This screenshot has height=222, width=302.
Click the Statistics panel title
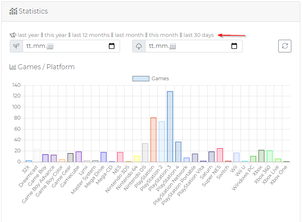[33, 11]
